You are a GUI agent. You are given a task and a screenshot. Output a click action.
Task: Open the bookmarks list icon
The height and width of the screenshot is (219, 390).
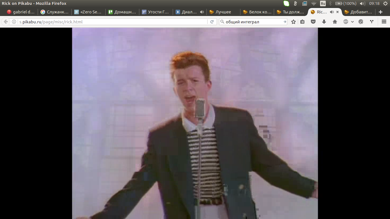302,22
